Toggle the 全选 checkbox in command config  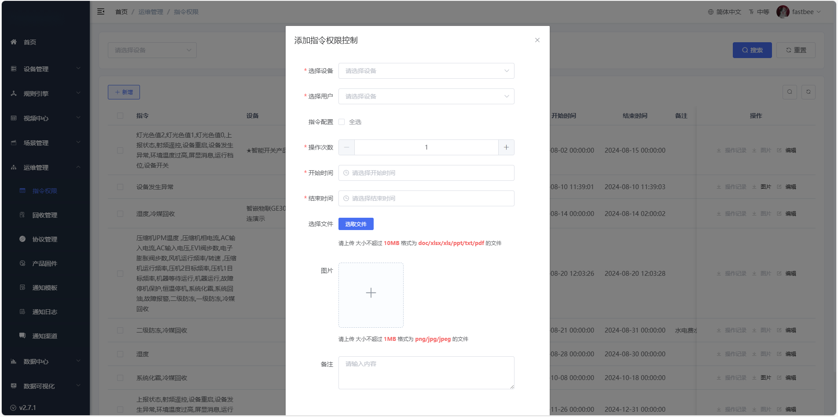pos(342,122)
